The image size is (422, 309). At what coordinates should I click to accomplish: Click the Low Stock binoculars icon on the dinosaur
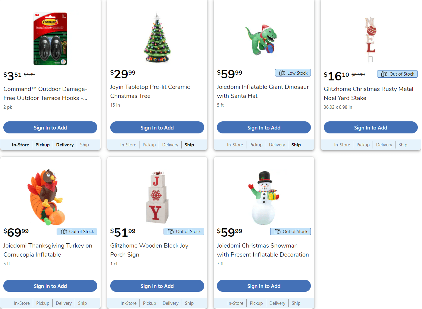pyautogui.click(x=283, y=73)
